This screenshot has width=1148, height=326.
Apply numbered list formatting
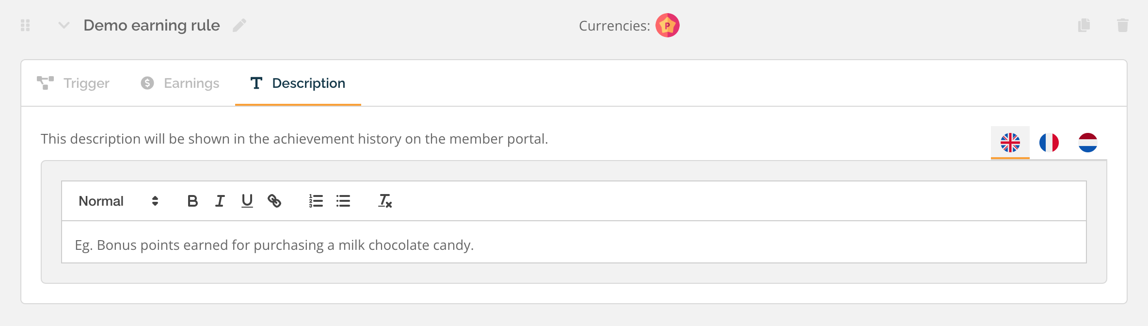pos(316,201)
